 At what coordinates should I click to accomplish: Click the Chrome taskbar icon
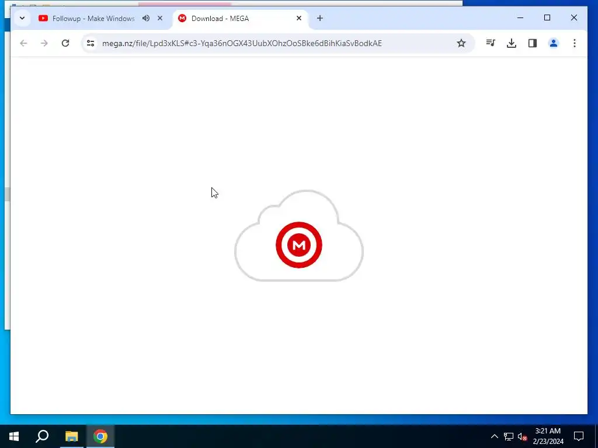click(x=100, y=436)
